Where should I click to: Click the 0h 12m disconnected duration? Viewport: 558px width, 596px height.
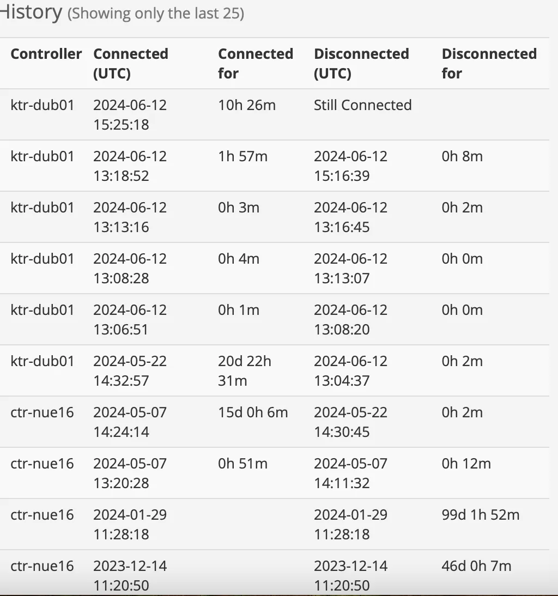(x=466, y=464)
